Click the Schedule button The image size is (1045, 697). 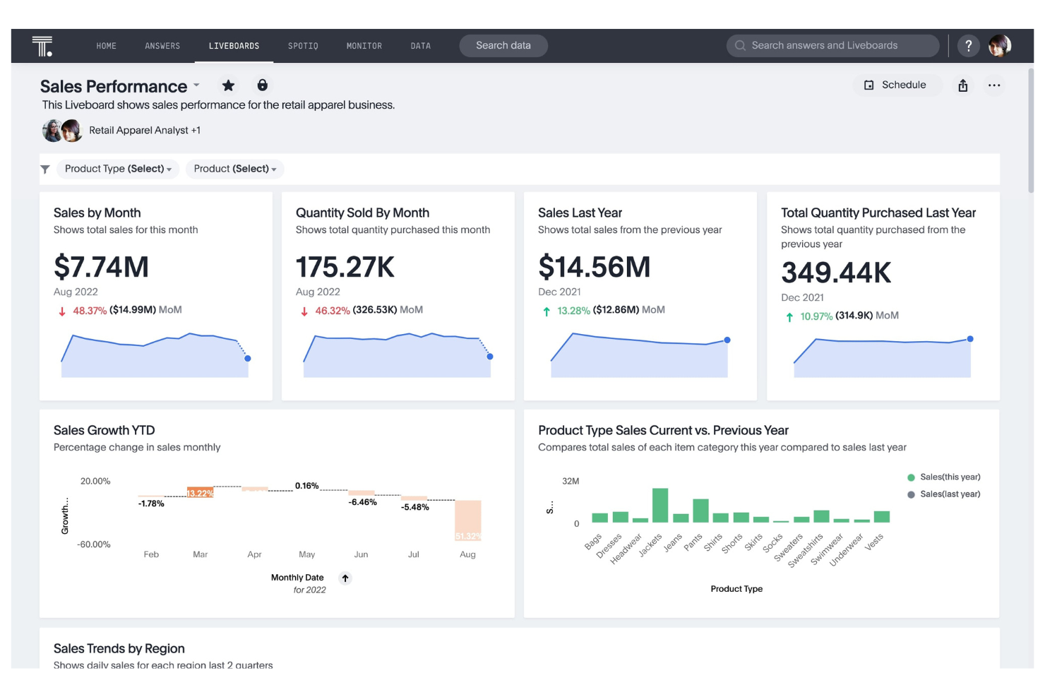(x=897, y=85)
